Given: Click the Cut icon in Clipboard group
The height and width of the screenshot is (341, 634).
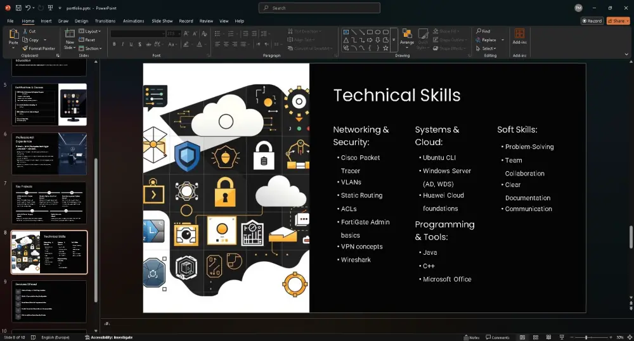Looking at the screenshot, I should point(29,31).
